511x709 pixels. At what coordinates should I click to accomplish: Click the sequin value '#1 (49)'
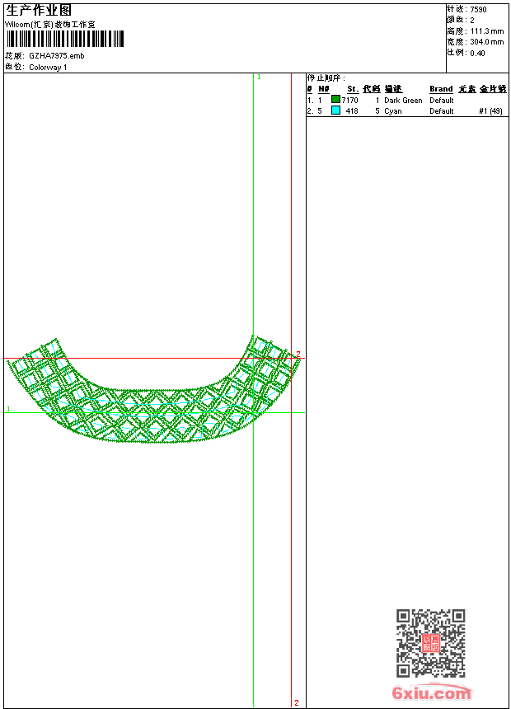[x=490, y=111]
